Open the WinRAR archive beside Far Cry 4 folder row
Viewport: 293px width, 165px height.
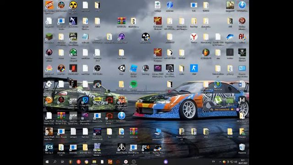pos(133,132)
